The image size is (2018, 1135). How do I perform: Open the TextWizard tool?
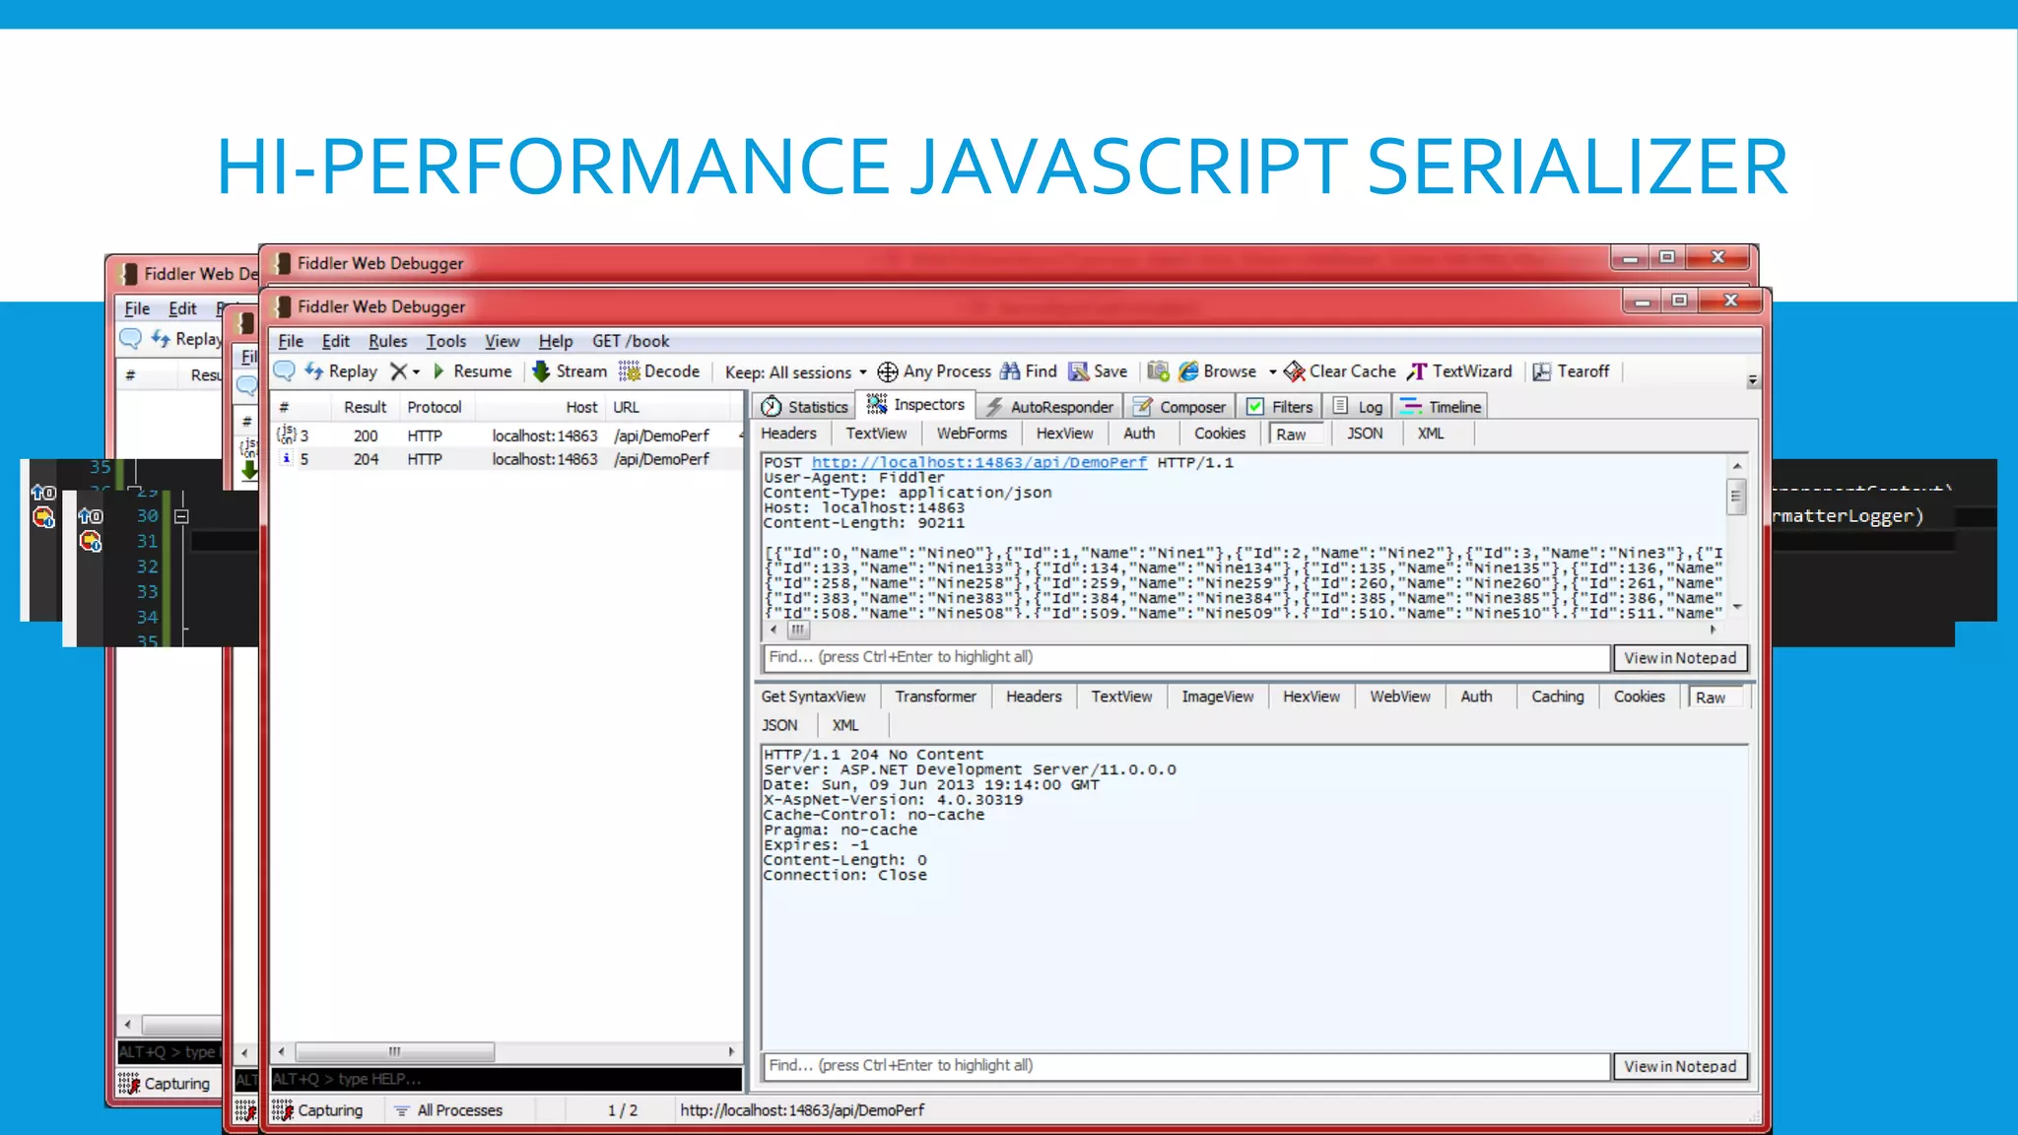(1459, 371)
